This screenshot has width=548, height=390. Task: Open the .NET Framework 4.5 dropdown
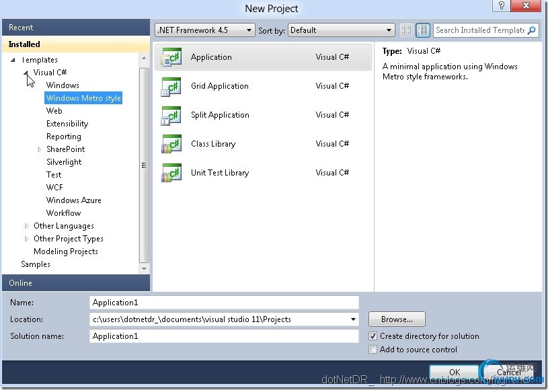(204, 30)
